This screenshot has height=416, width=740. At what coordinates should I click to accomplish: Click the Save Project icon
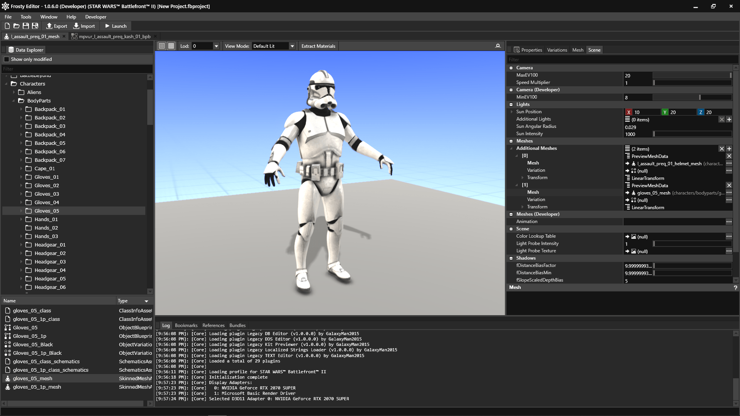click(x=25, y=26)
